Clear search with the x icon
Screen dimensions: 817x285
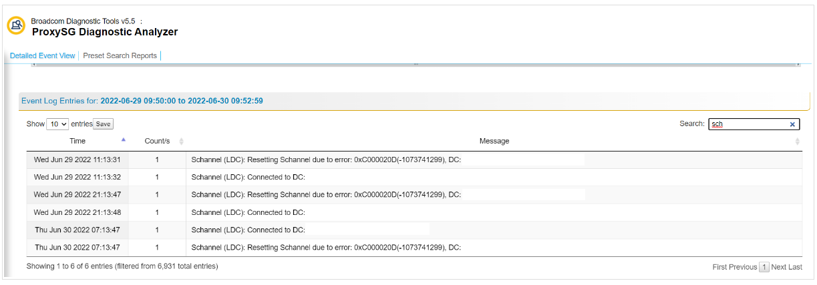792,124
